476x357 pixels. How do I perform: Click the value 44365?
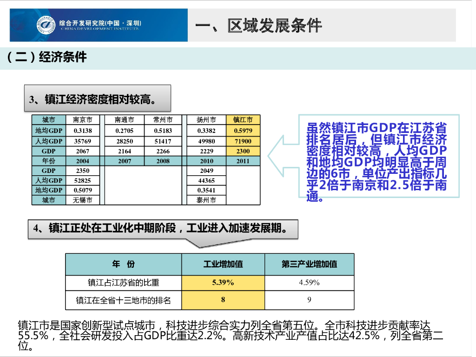coord(206,180)
